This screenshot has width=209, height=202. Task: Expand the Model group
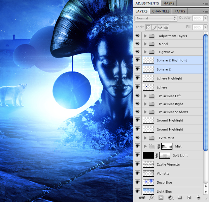[x=145, y=44]
